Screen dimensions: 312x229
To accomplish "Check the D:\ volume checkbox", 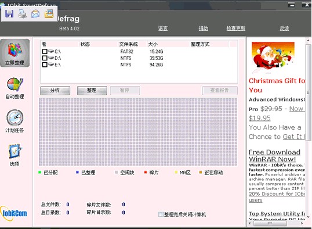I will pyautogui.click(x=45, y=58).
